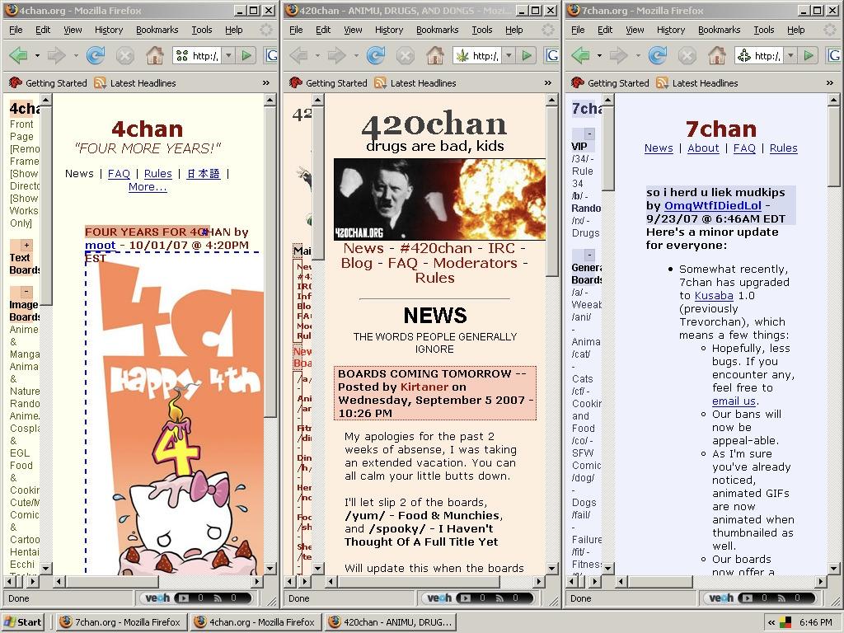
Task: Collapse Image Boards with minus toggle in 4chan sidebar
Action: coord(26,292)
